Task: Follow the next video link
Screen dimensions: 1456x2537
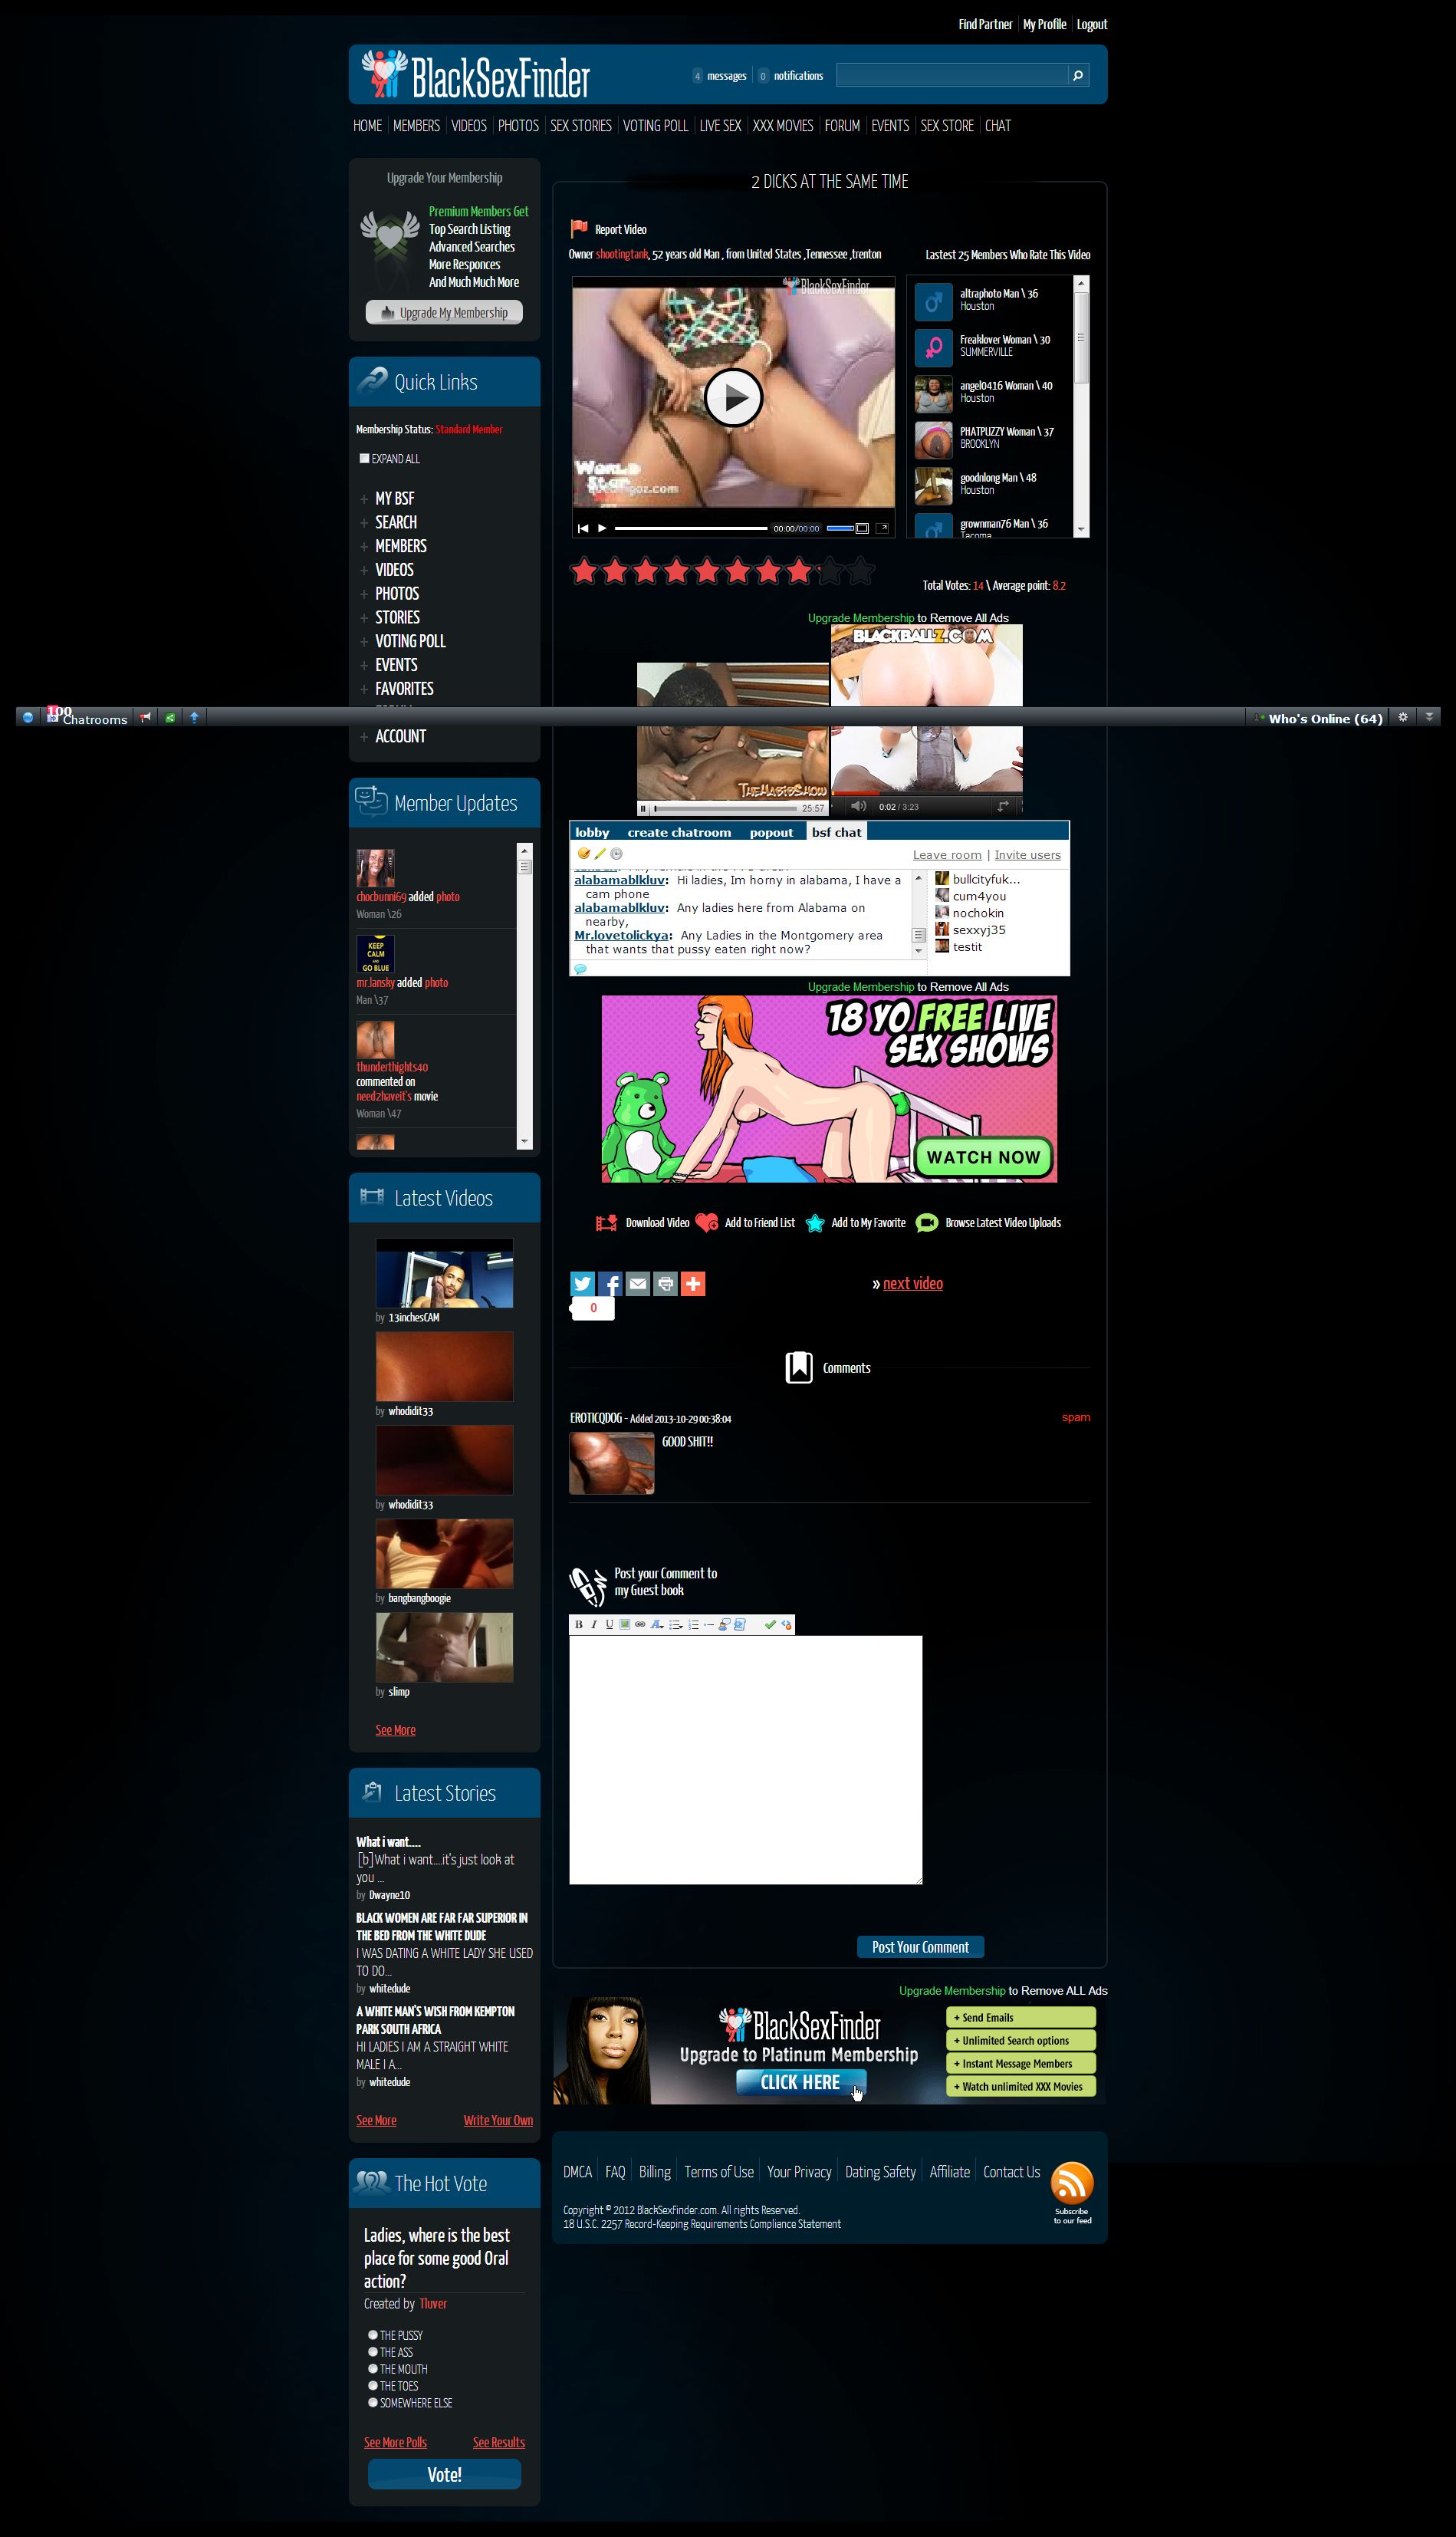Action: 913,1284
